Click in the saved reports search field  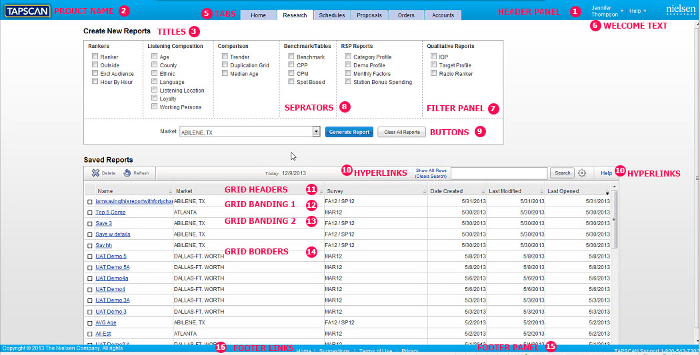point(499,173)
